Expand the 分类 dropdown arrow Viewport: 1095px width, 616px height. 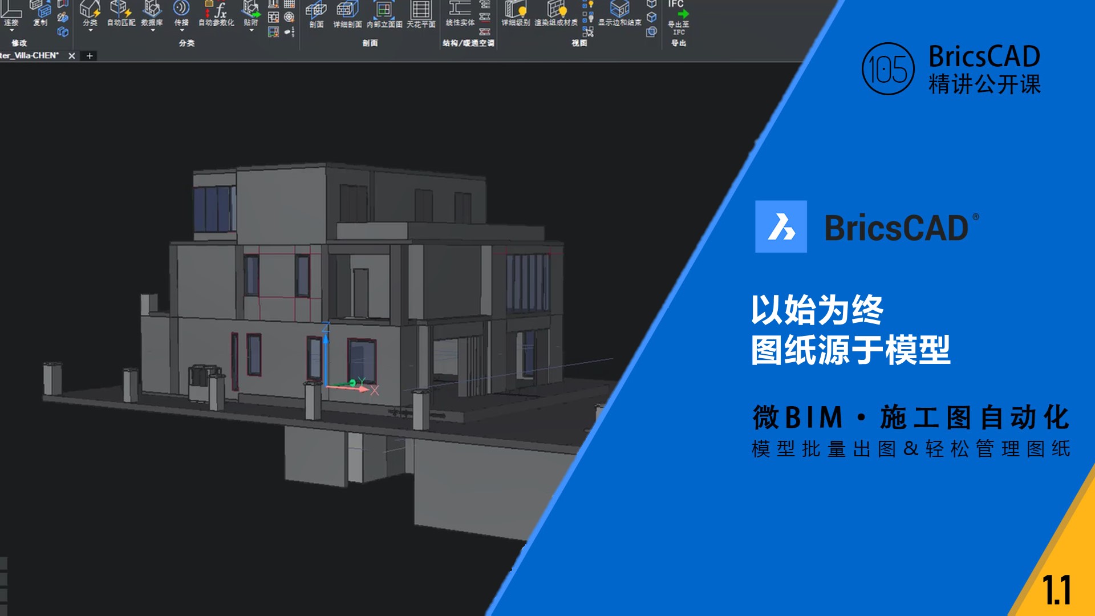pos(90,31)
